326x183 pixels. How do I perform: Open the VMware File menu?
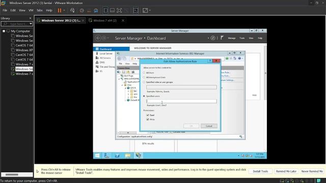[x=5, y=10]
